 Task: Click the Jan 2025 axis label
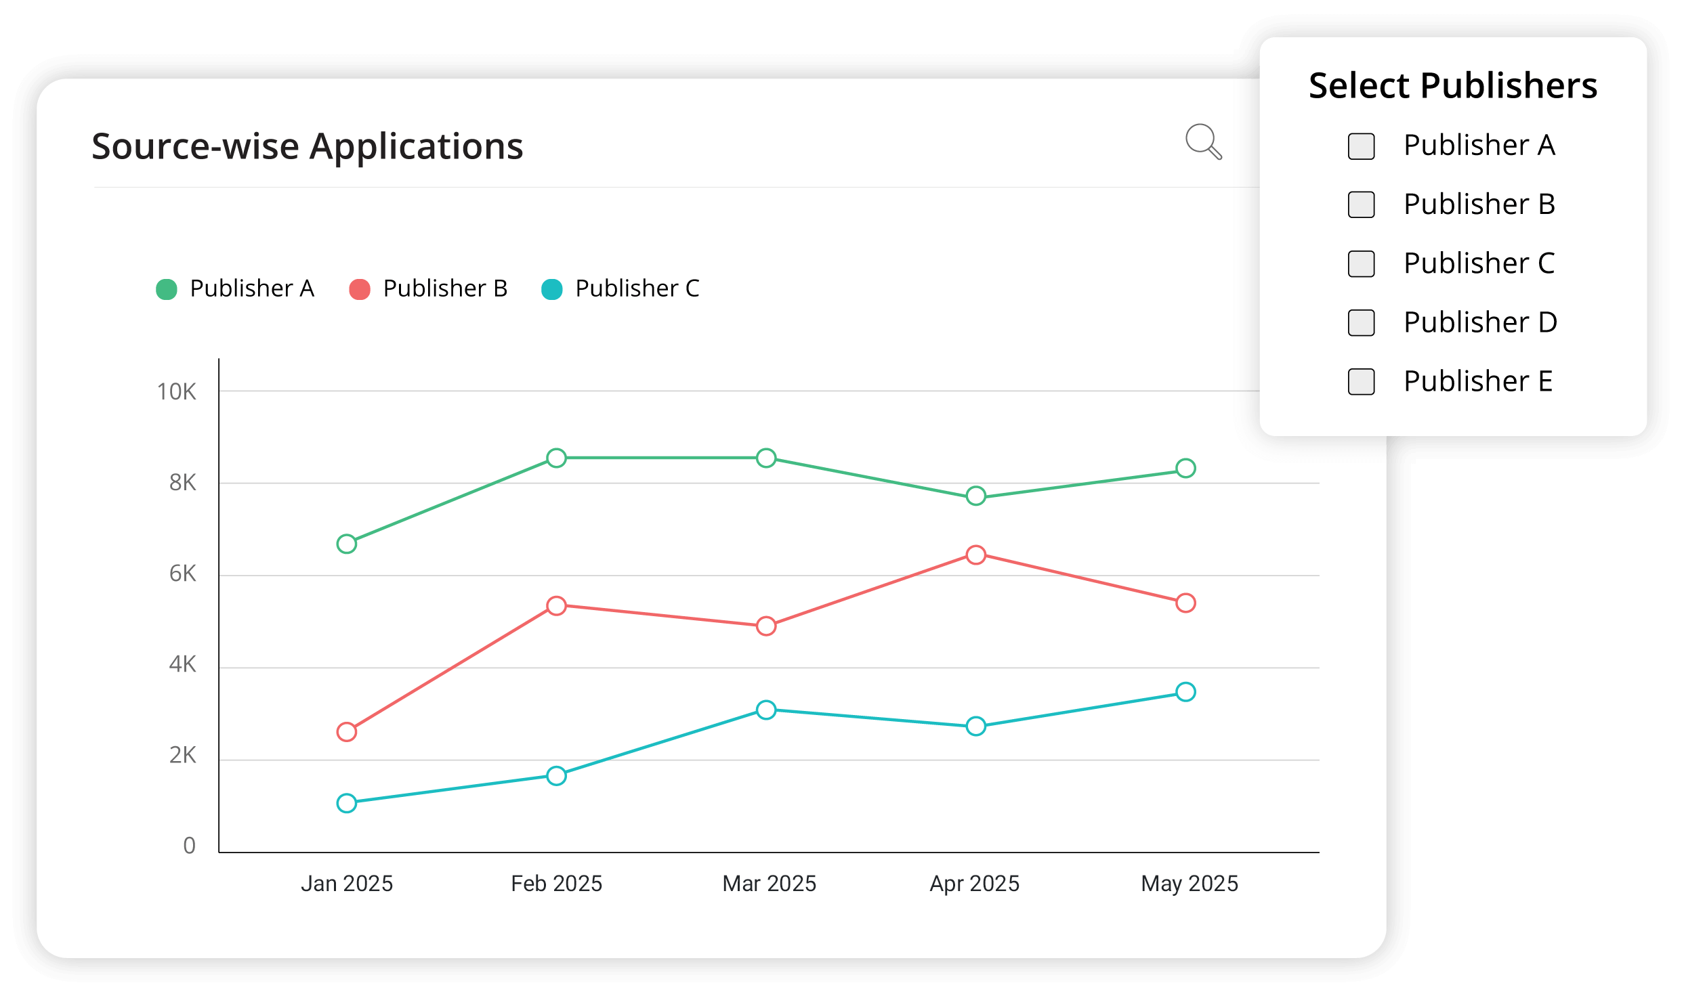348,883
